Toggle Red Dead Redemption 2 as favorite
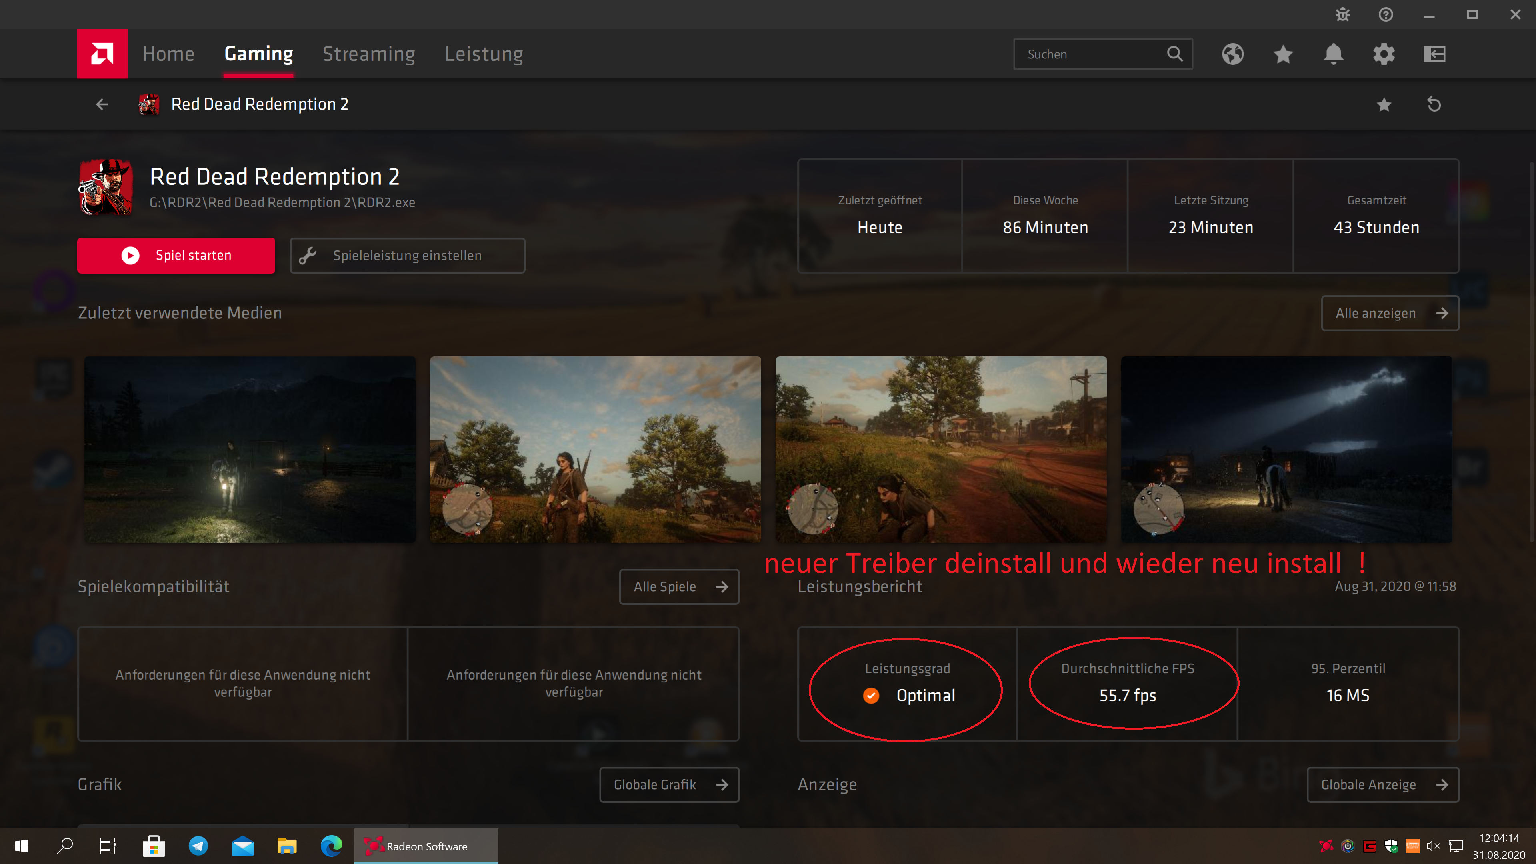Viewport: 1536px width, 864px height. coord(1384,104)
